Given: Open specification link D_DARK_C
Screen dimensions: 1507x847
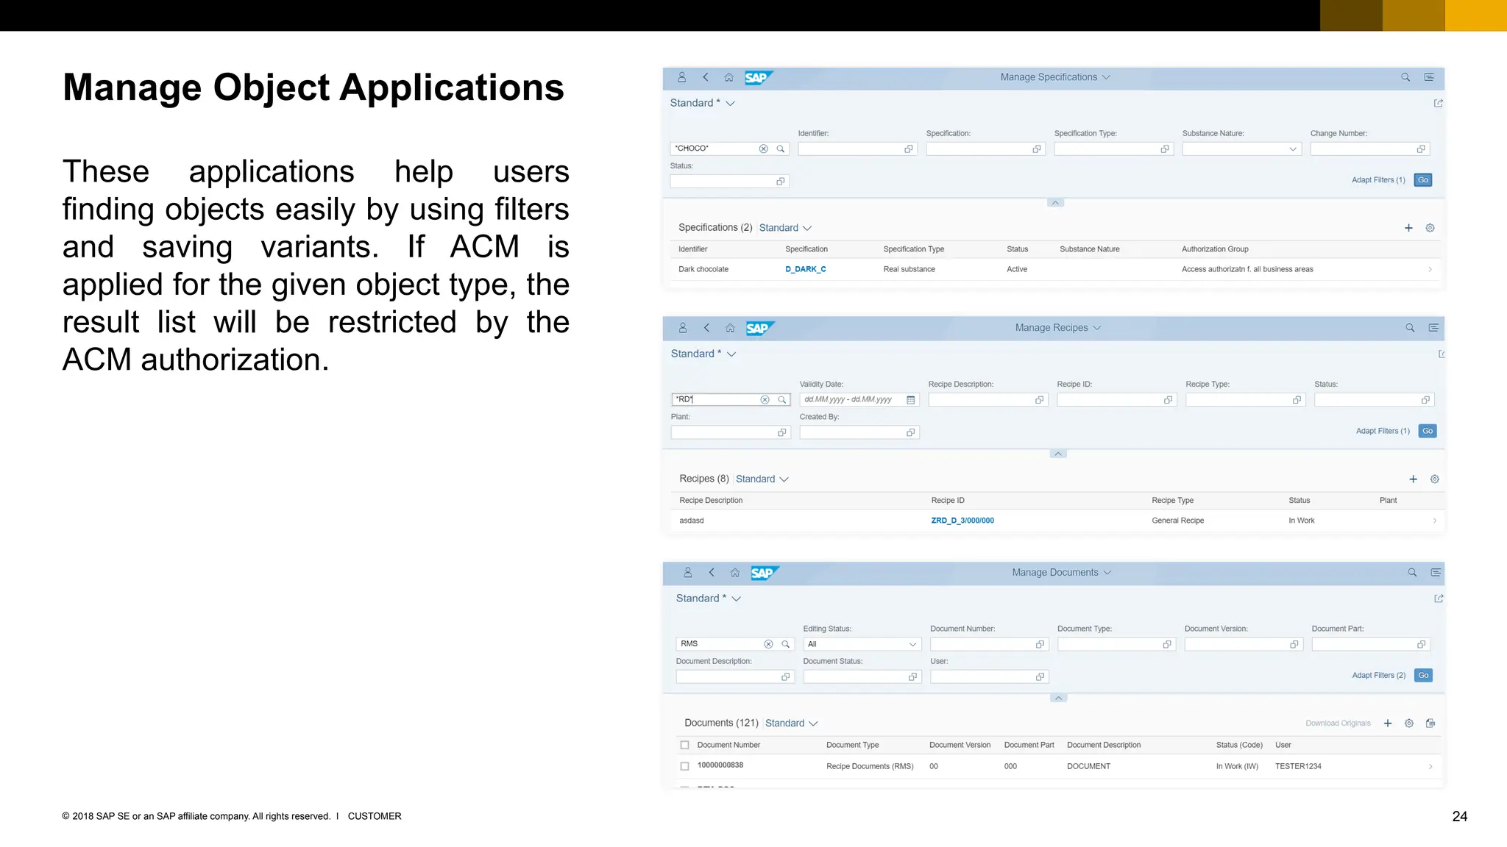Looking at the screenshot, I should pyautogui.click(x=805, y=269).
